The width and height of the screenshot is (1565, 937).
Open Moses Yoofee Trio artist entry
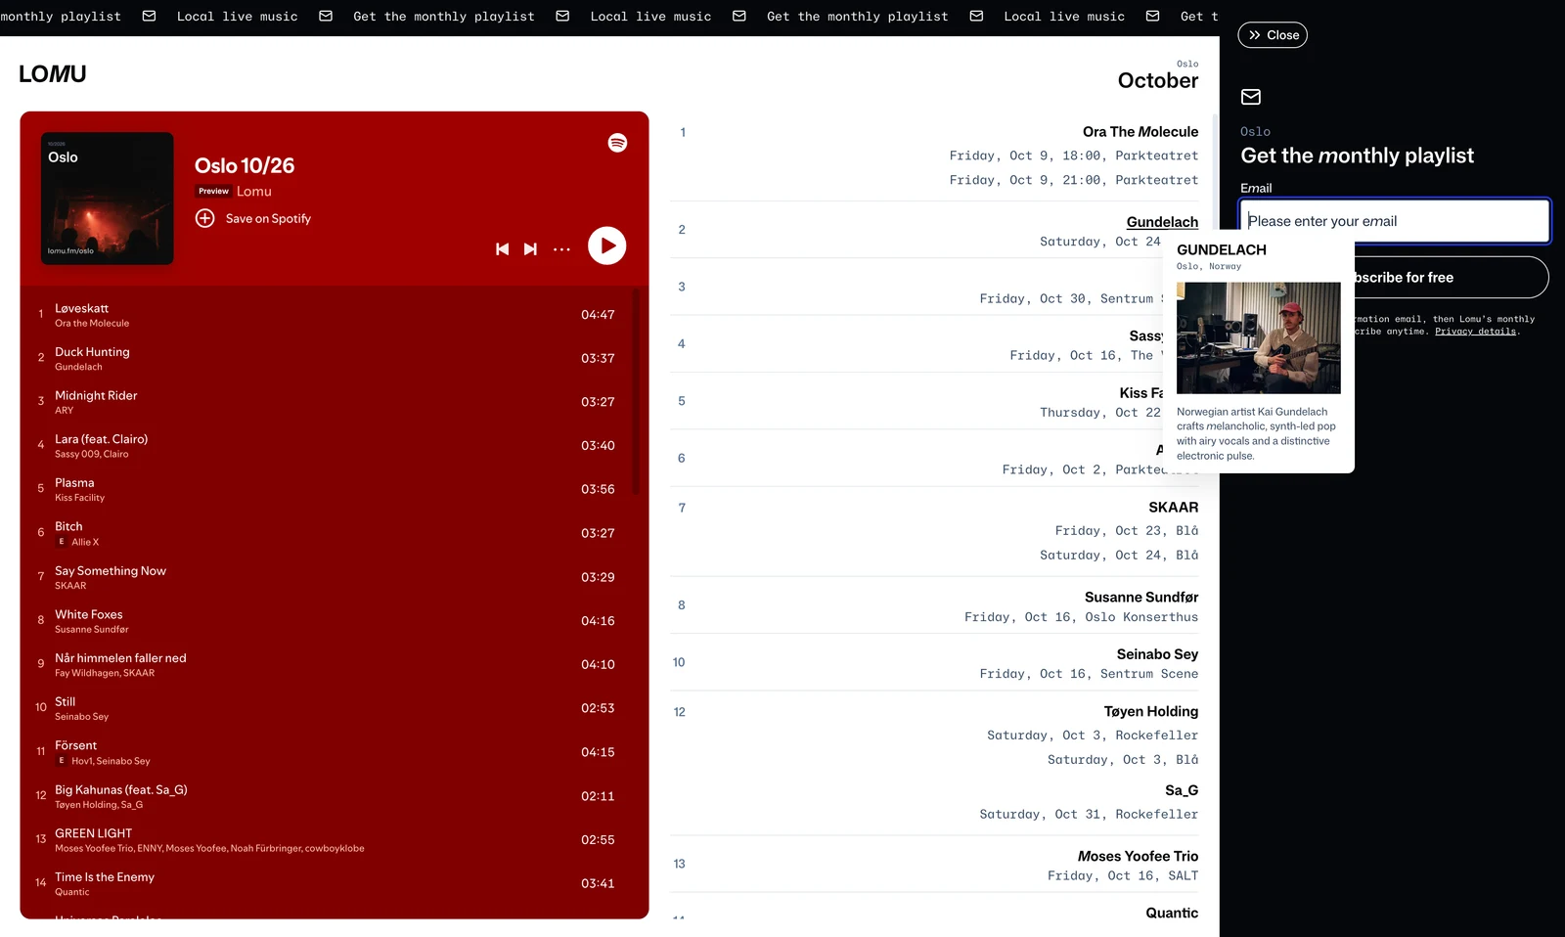(1138, 857)
